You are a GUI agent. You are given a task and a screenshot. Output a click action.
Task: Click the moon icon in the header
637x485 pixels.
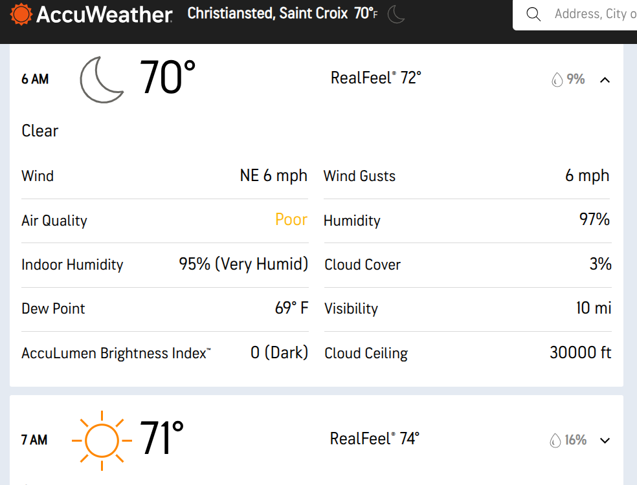coord(396,14)
